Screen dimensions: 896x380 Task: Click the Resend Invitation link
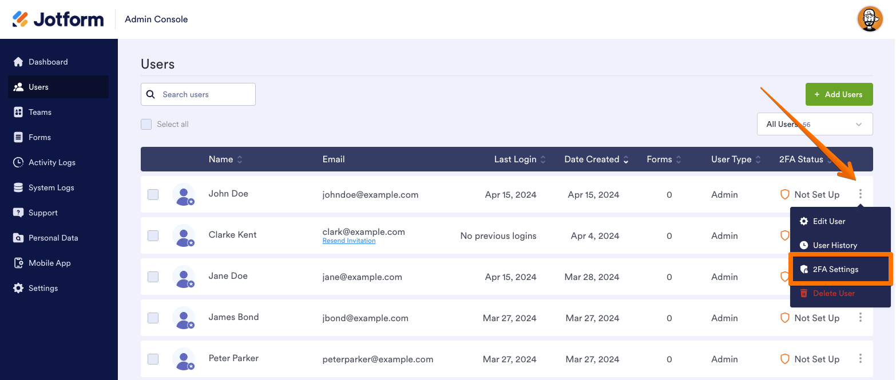click(x=349, y=241)
